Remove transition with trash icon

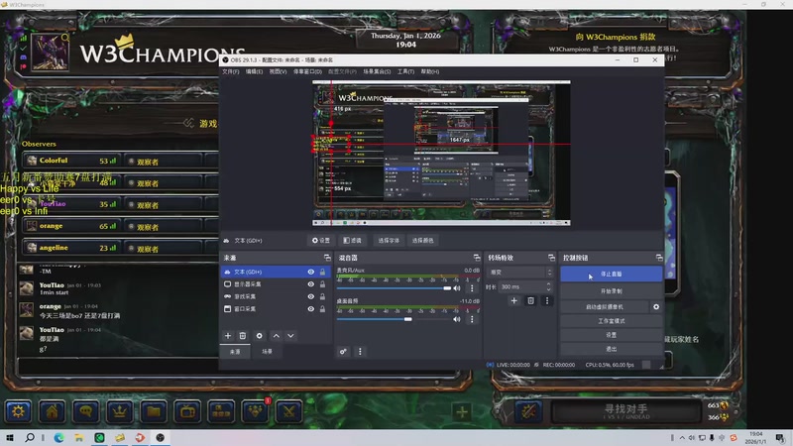pos(530,301)
